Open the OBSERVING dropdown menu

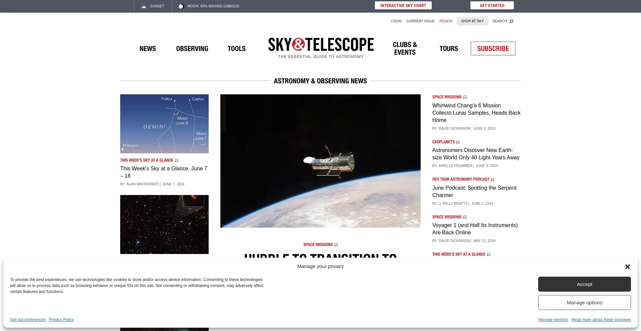click(192, 48)
